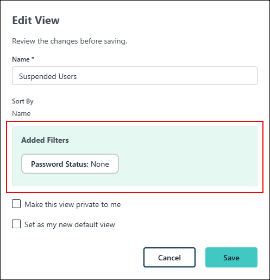
Task: Select the Name value under Sort By
Action: click(x=21, y=114)
